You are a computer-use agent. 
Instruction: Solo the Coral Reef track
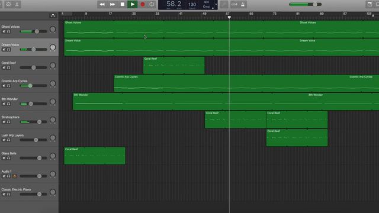pyautogui.click(x=8, y=67)
